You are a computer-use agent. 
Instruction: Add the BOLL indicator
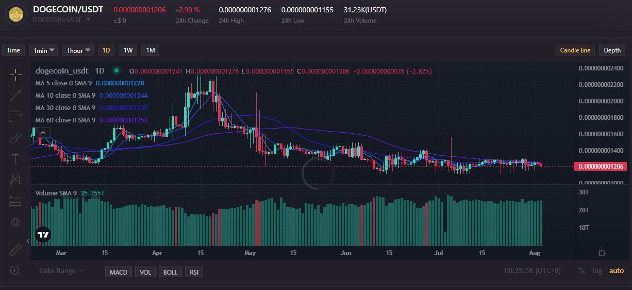point(170,272)
